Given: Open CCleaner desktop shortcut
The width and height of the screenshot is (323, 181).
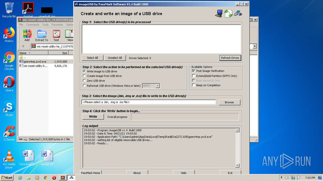Looking at the screenshot, I should [x=9, y=133].
